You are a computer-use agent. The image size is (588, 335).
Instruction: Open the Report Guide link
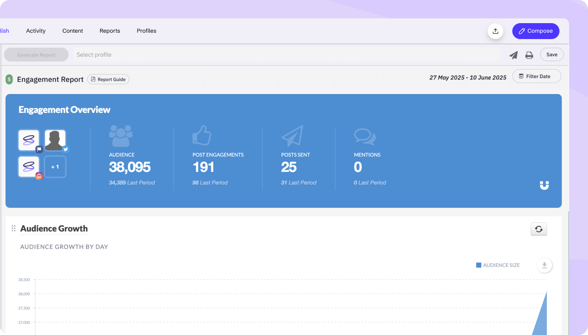tap(108, 79)
